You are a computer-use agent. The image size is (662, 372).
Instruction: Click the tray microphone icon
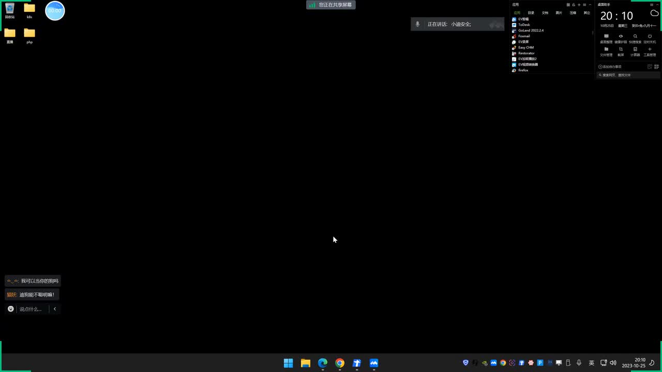579,363
